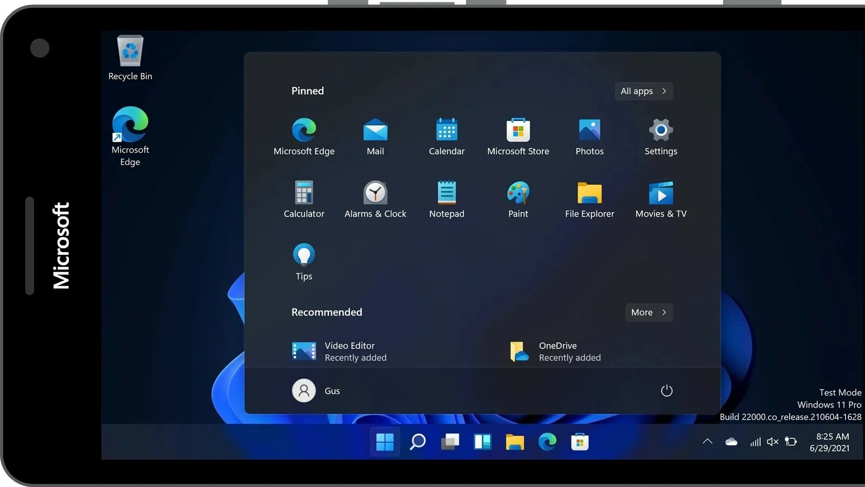
Task: Click the muted volume tray icon
Action: click(x=773, y=442)
